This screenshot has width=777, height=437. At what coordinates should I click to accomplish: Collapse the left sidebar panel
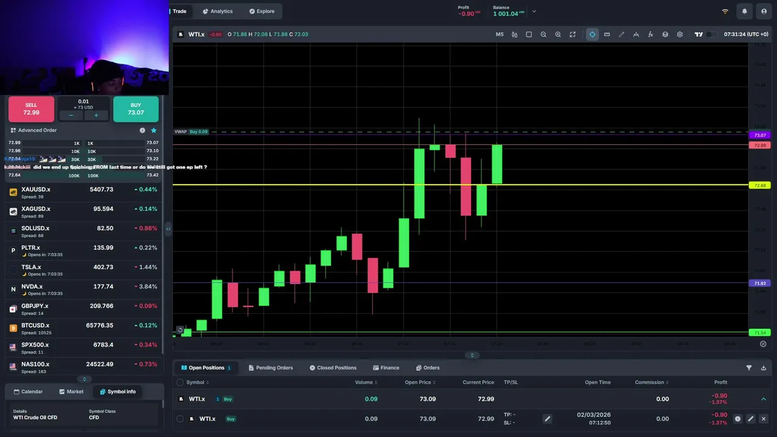(168, 229)
